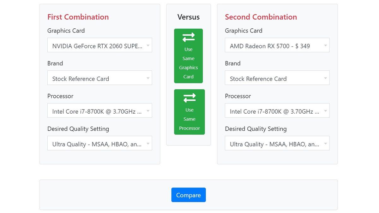
Task: Click Graphics Card label in First Combination
Action: (66, 31)
